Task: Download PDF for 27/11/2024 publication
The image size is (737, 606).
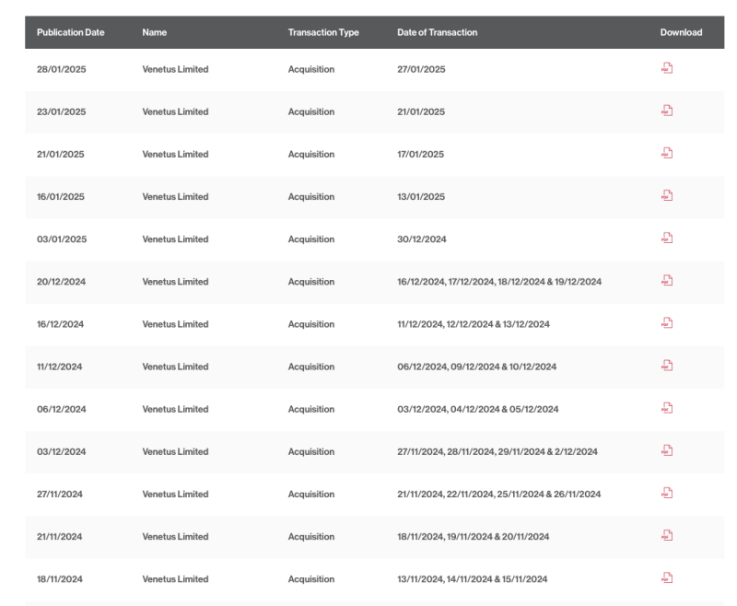Action: (x=667, y=493)
